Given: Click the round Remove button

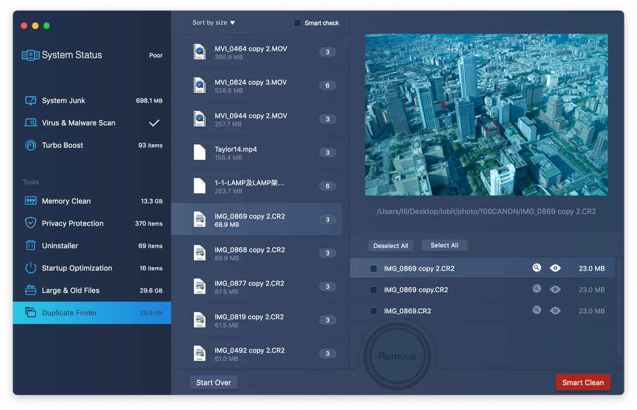Looking at the screenshot, I should [x=397, y=356].
